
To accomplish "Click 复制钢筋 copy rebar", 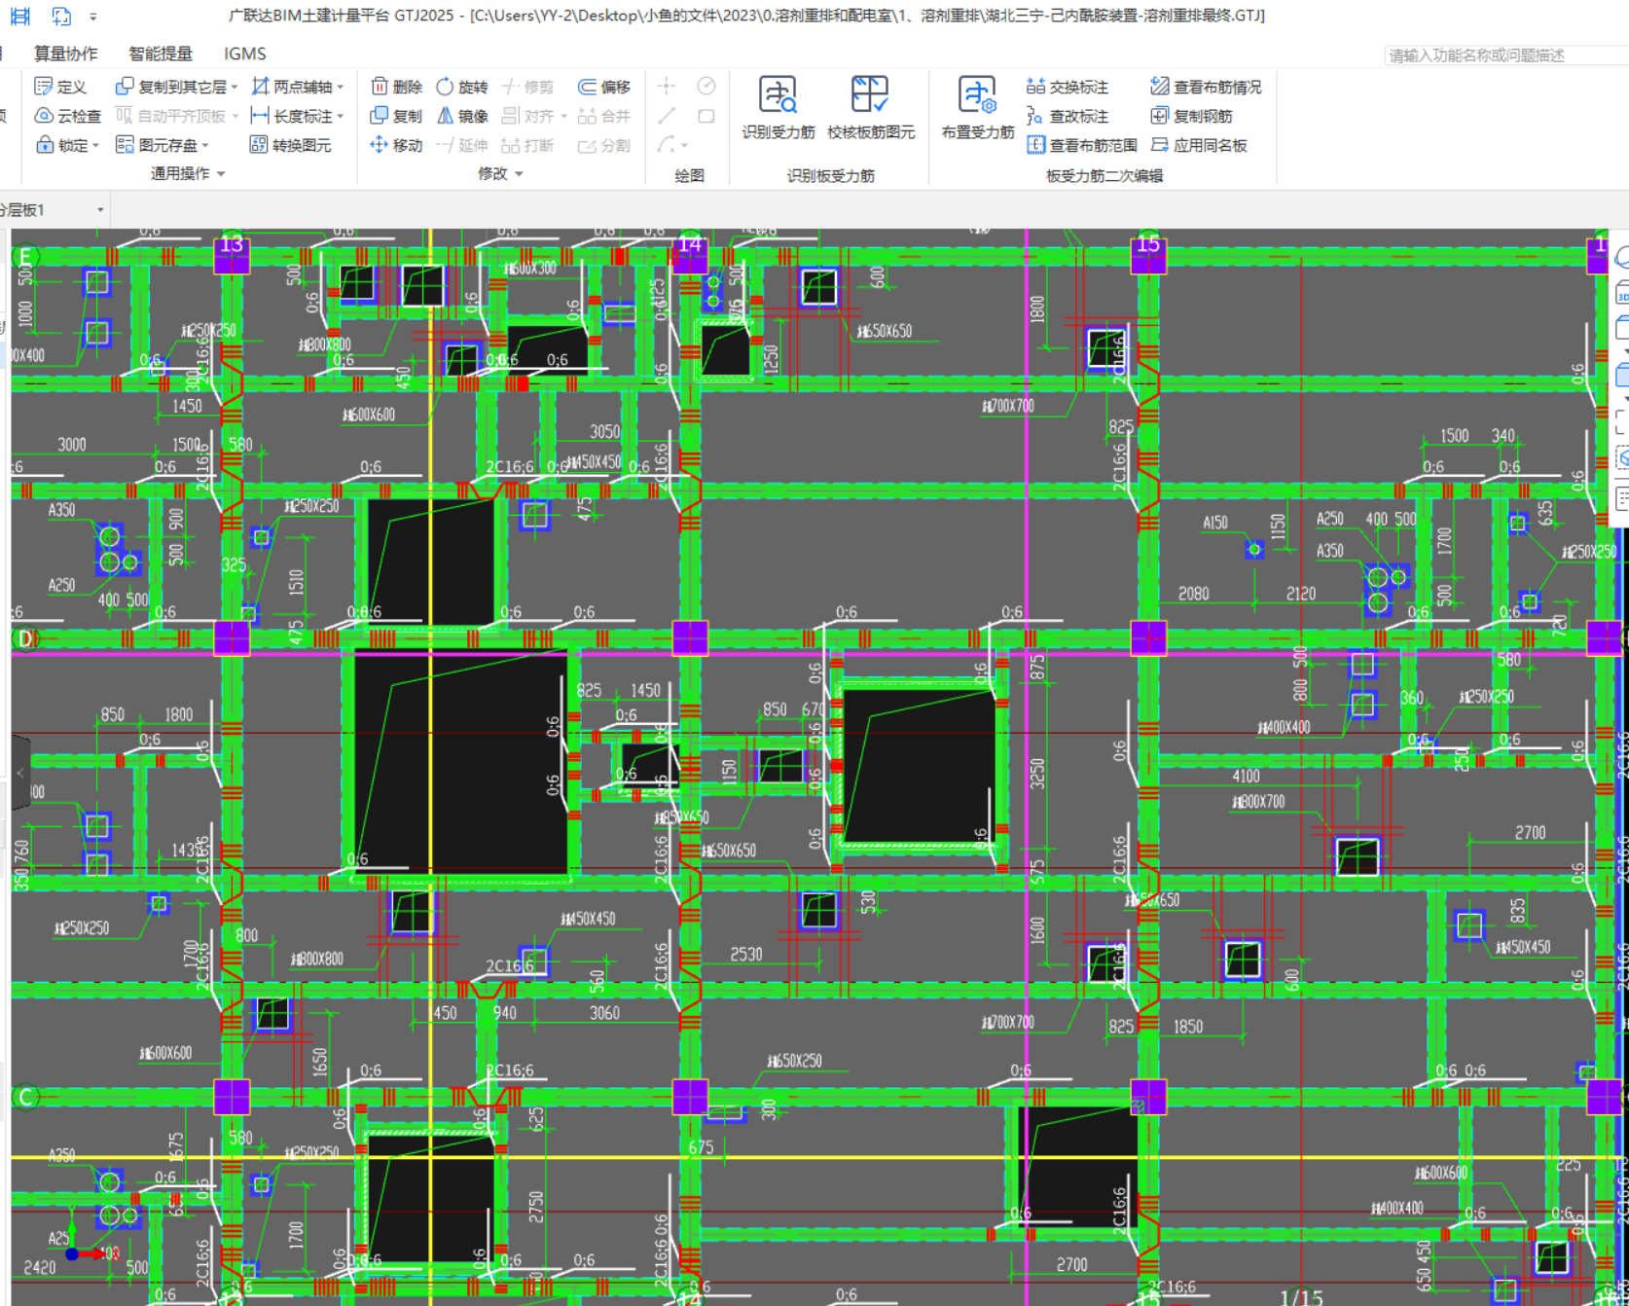I will [x=1191, y=116].
